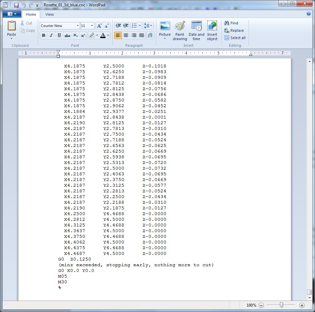Viewport: 315px width, 312px height.
Task: Expand the Courier New font family dropdown
Action: pos(77,26)
